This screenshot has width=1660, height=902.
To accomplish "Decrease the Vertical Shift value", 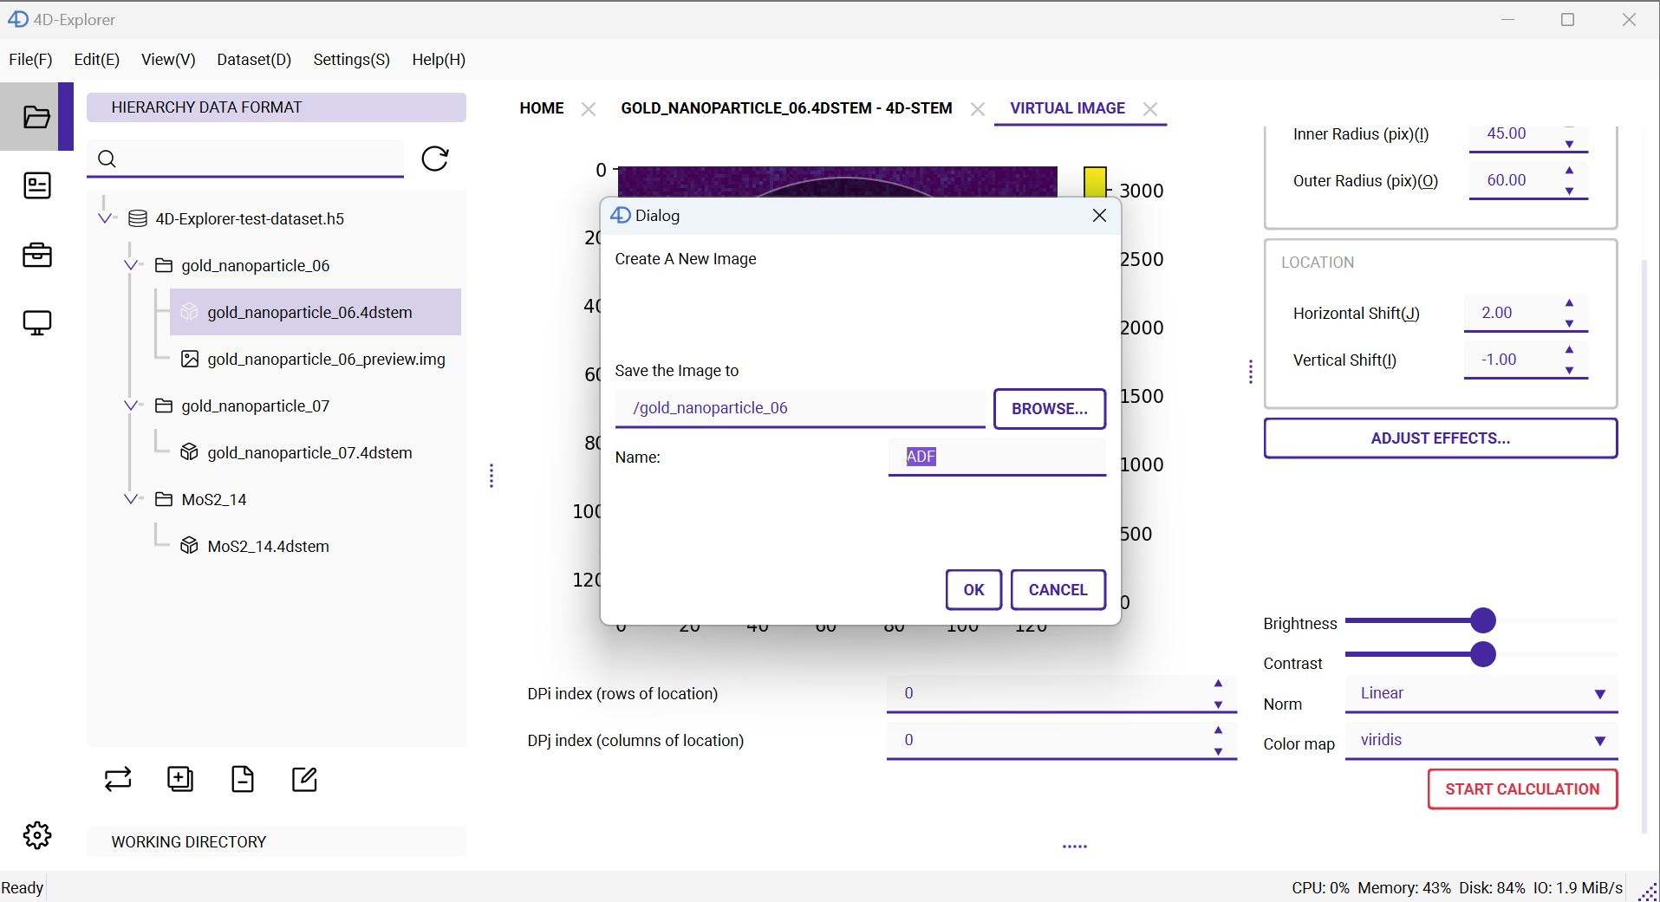I will (x=1569, y=370).
